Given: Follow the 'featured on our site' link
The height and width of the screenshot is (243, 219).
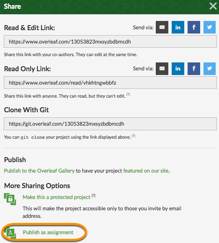Looking at the screenshot, I should pyautogui.click(x=146, y=171).
